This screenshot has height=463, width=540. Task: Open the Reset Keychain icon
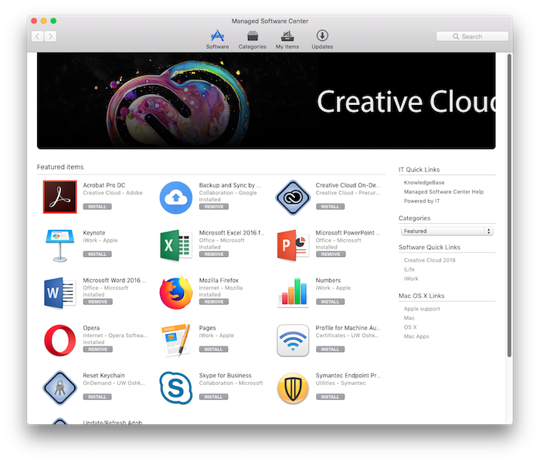[x=60, y=387]
